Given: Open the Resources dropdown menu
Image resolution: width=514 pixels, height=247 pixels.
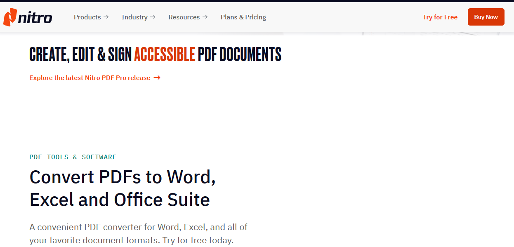Looking at the screenshot, I should pos(184,17).
